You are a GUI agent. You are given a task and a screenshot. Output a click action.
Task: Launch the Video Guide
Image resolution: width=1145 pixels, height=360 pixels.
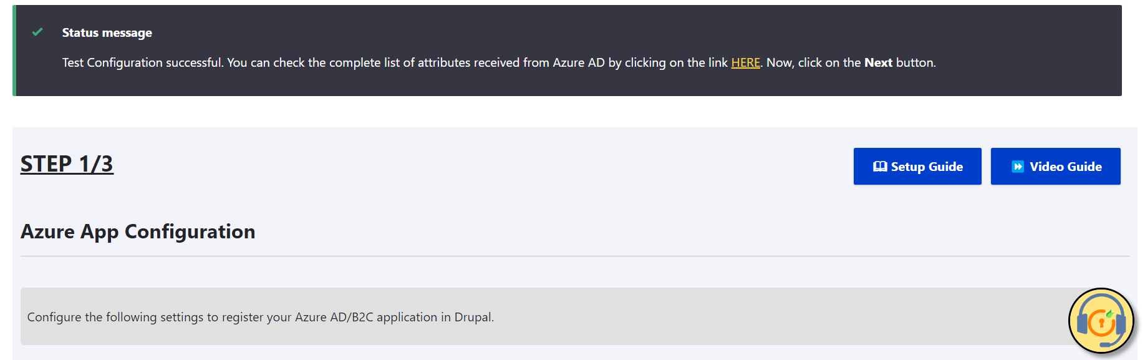tap(1055, 166)
